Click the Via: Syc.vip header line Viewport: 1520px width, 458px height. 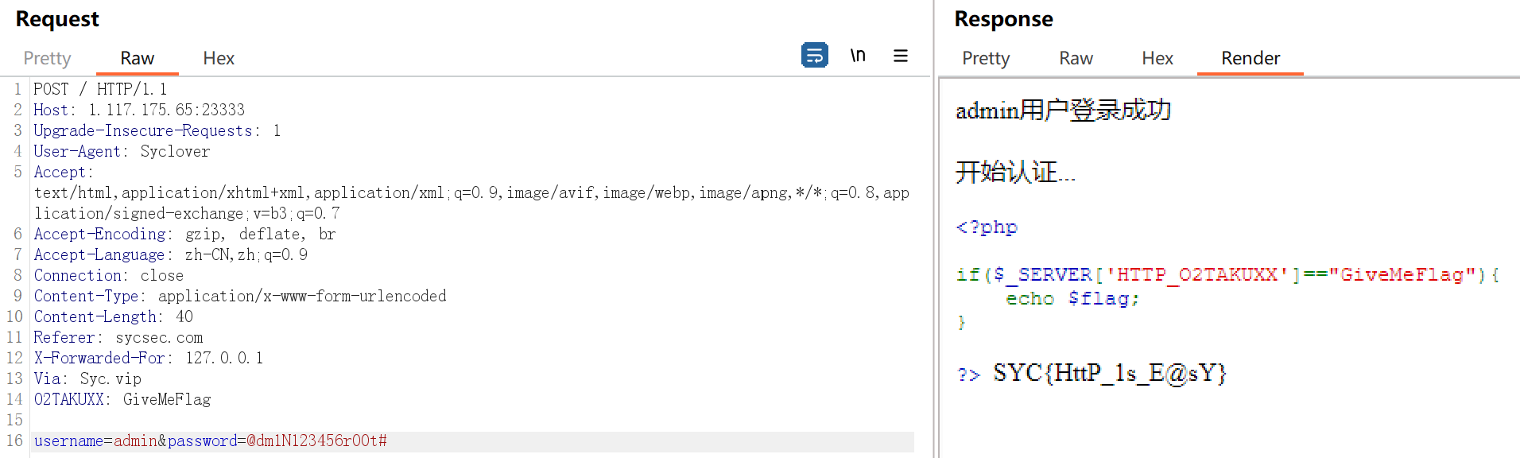point(87,378)
